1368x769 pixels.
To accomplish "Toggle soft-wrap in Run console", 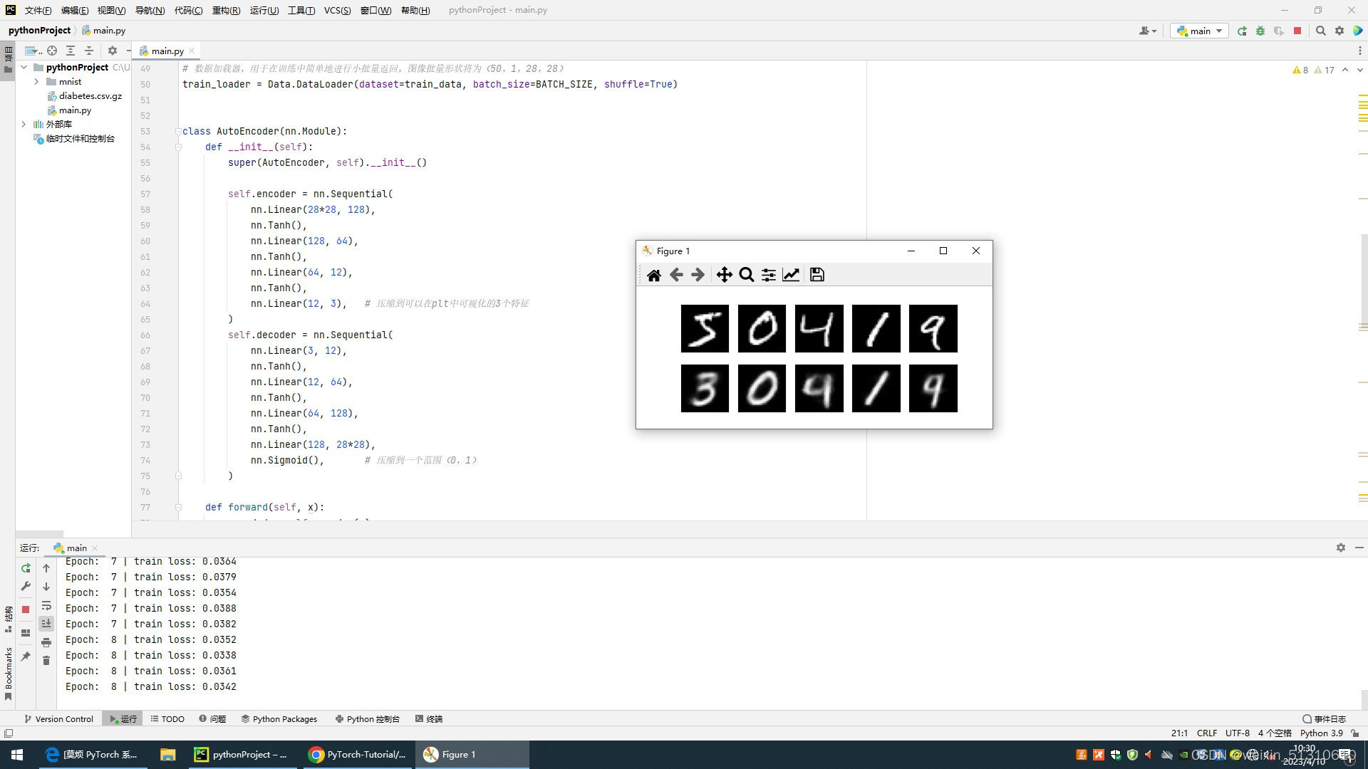I will pos(46,605).
